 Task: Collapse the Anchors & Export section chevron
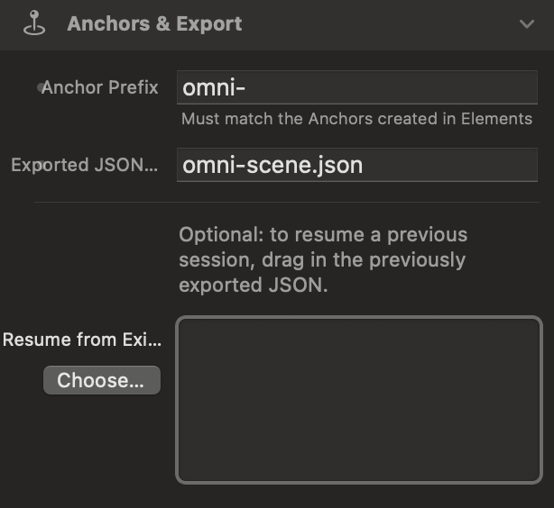click(526, 24)
